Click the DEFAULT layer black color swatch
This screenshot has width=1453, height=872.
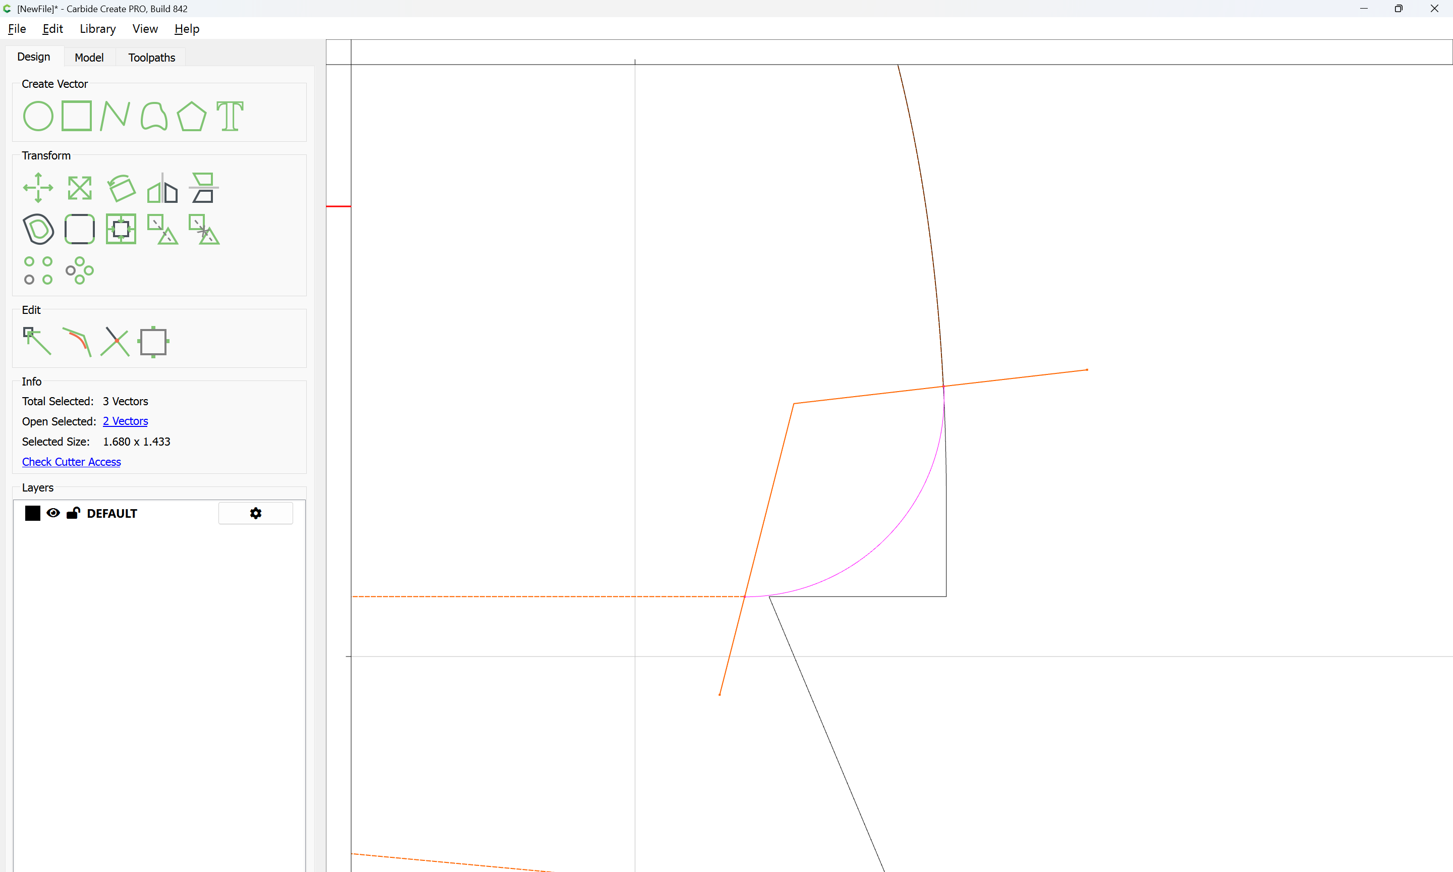click(33, 513)
